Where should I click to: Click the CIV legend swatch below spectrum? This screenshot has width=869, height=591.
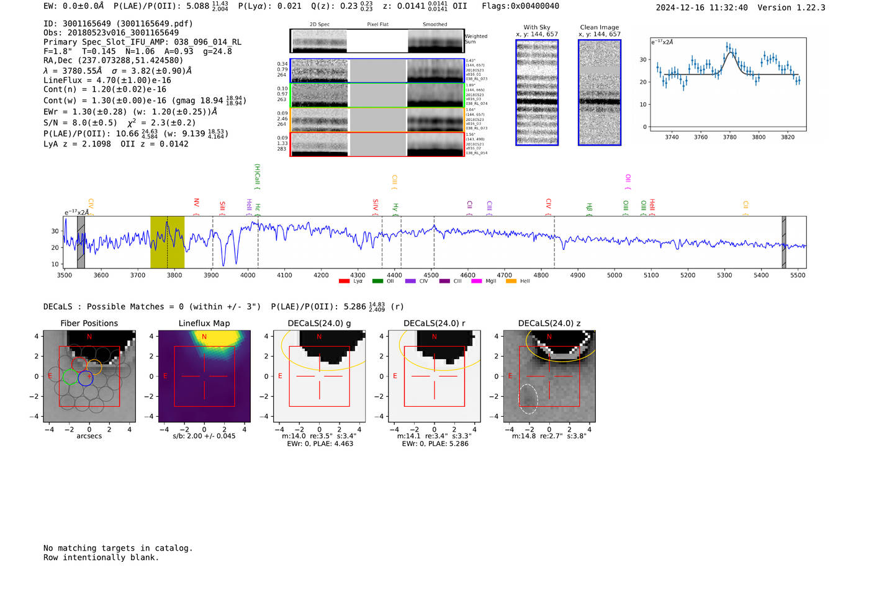click(410, 282)
